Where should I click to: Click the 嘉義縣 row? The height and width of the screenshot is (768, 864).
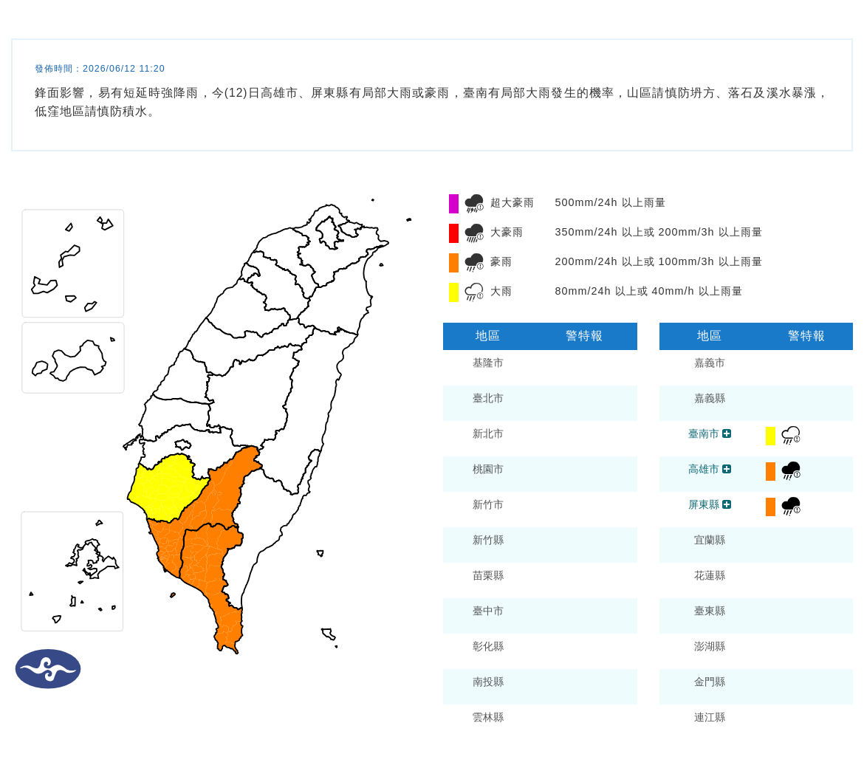click(x=756, y=403)
